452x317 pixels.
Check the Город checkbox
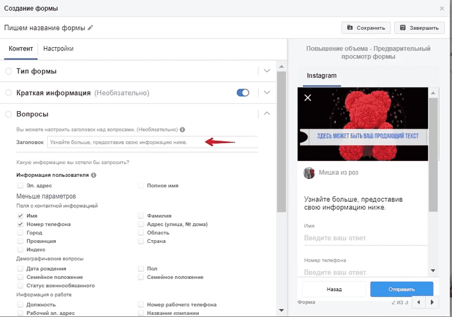20,232
